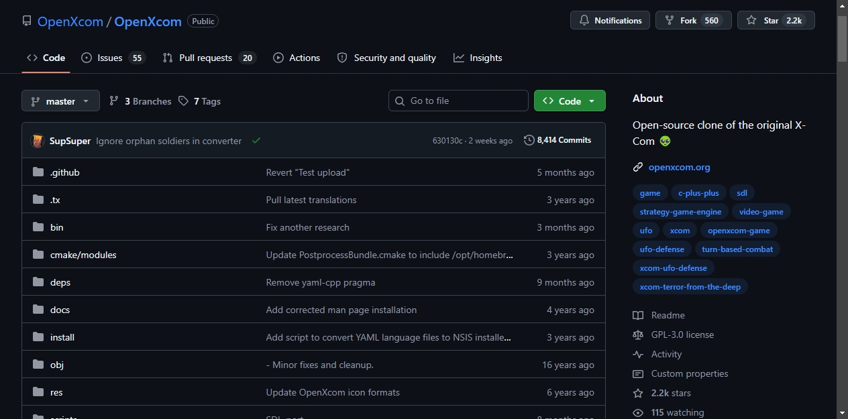Open the .tx folder name
Image resolution: width=848 pixels, height=419 pixels.
tap(55, 200)
